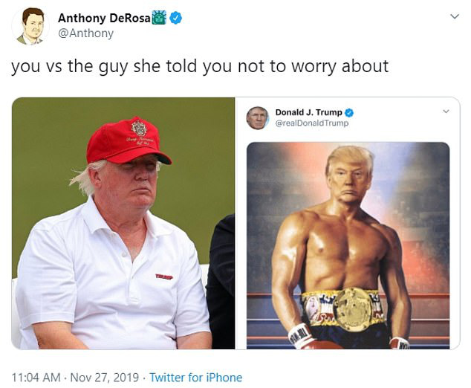This screenshot has height=388, width=471.
Task: Open the red cap golf photo
Action: [x=123, y=223]
